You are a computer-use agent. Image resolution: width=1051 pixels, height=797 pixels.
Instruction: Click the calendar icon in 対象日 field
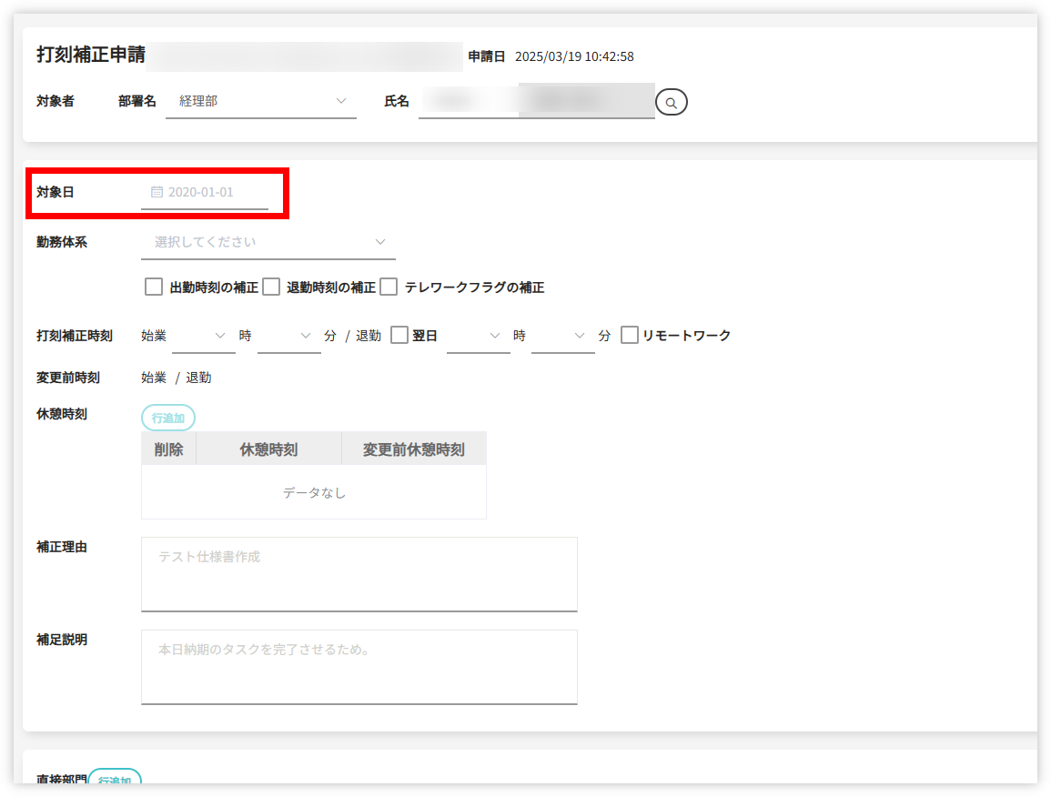click(x=157, y=192)
